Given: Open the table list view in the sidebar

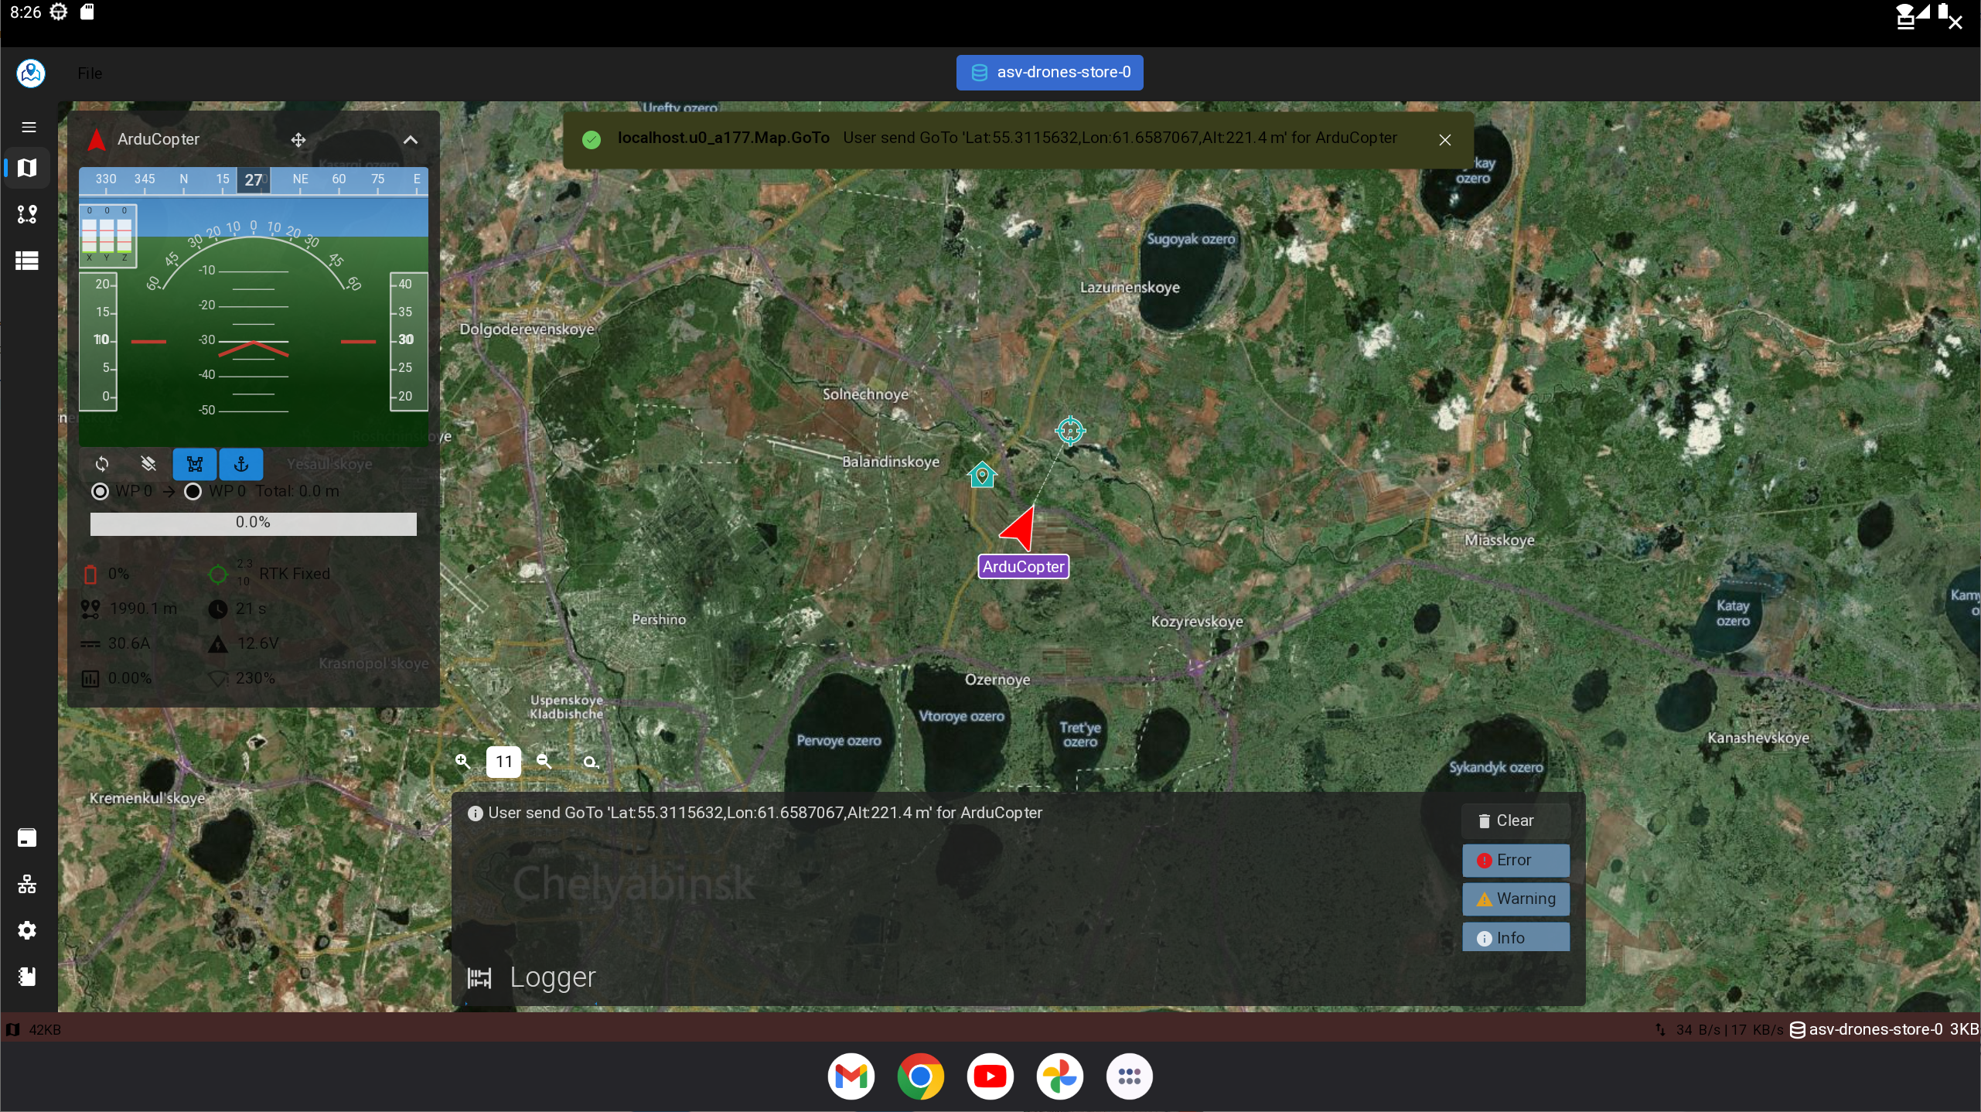Looking at the screenshot, I should (x=27, y=261).
